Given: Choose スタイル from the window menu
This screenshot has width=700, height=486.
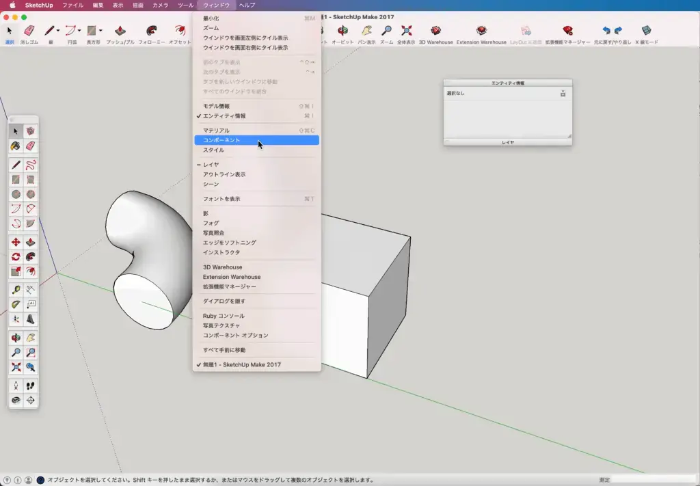Looking at the screenshot, I should click(x=257, y=150).
